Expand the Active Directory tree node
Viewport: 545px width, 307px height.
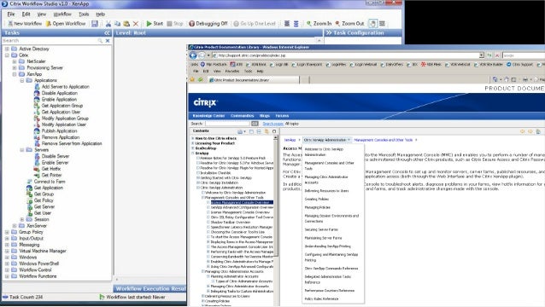(7, 49)
